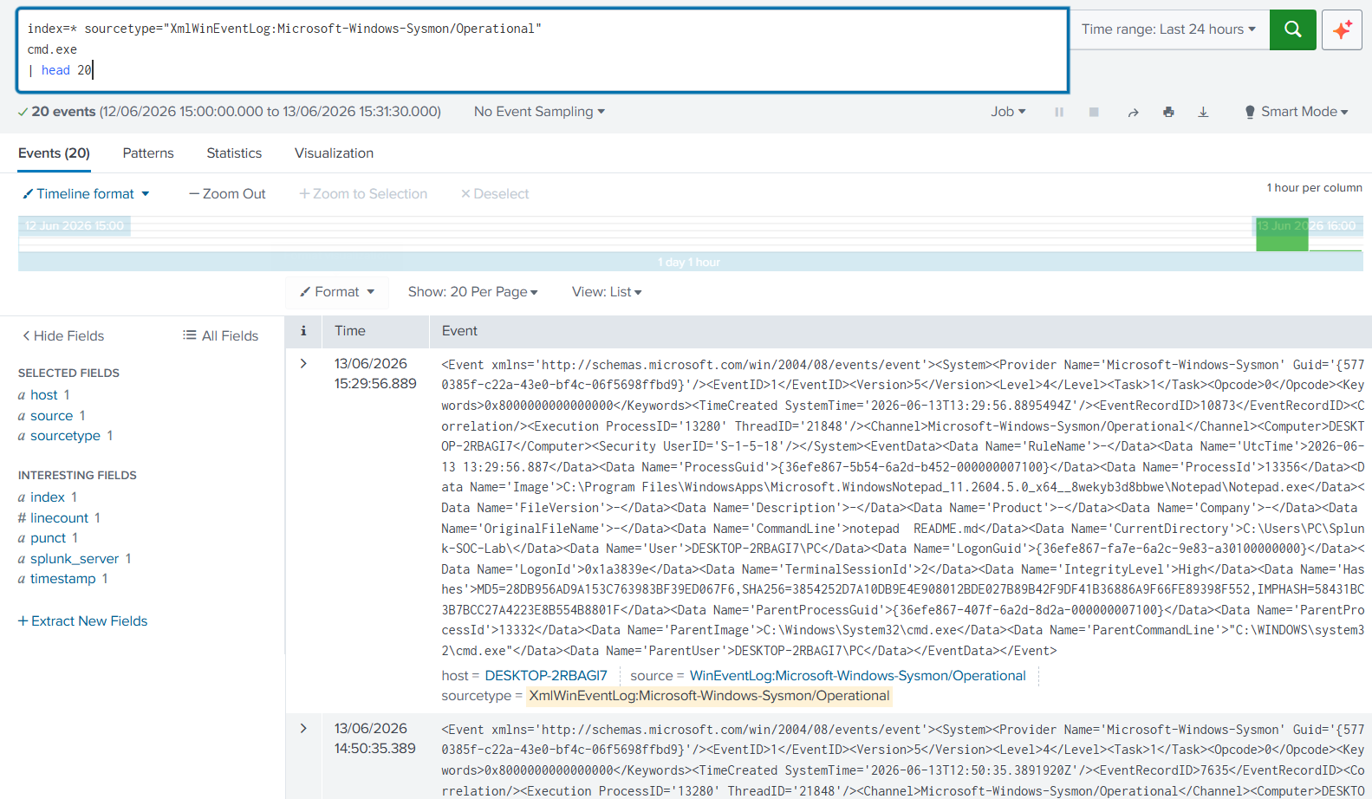Collapse sidebar with Hide Fields
Screen dimensions: 1372x799
63,336
